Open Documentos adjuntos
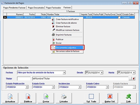The height and width of the screenshot is (105, 140). tap(67, 48)
